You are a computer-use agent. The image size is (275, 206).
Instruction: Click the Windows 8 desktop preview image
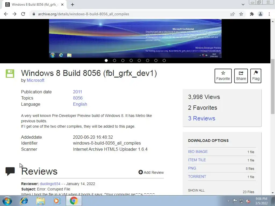coord(135,38)
